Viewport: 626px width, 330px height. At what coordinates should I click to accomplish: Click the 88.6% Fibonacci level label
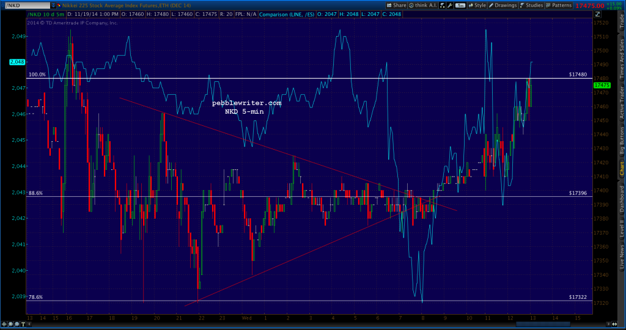click(35, 193)
